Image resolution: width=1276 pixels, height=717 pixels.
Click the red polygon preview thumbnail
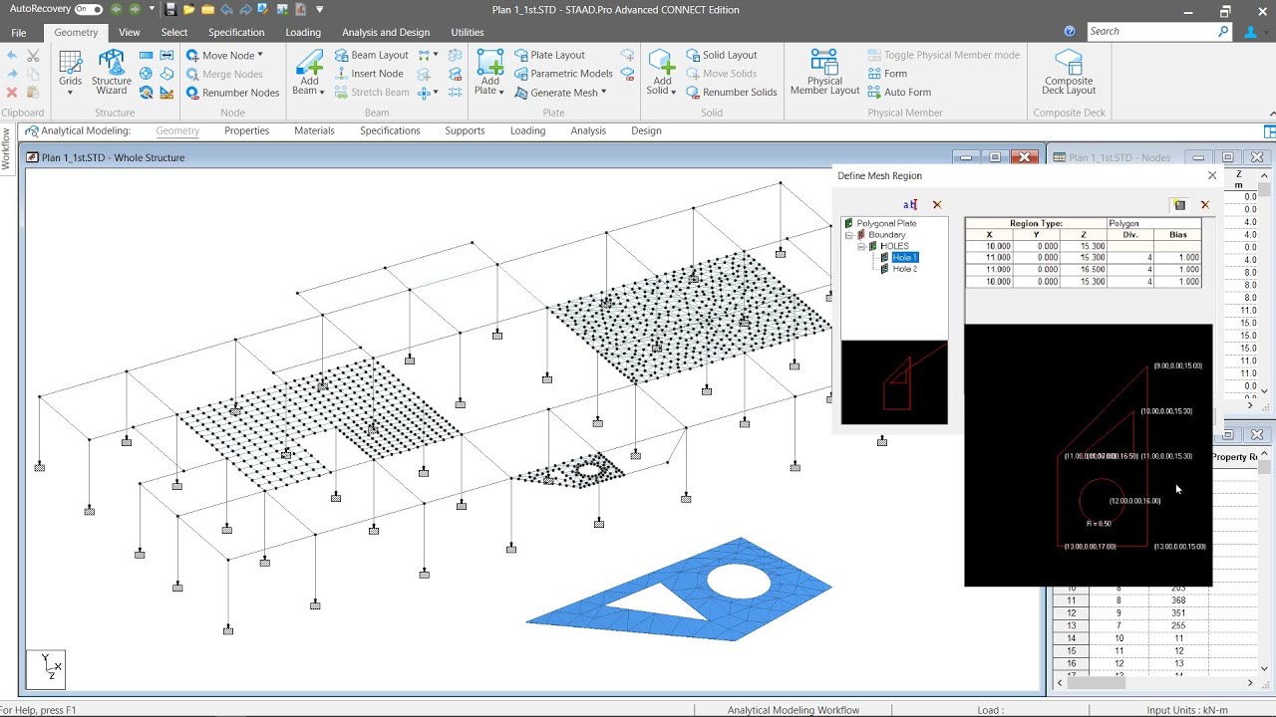(x=894, y=382)
